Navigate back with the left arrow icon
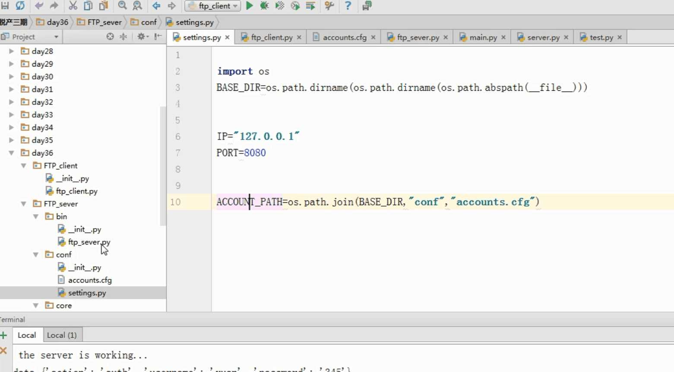The height and width of the screenshot is (372, 674). tap(156, 6)
